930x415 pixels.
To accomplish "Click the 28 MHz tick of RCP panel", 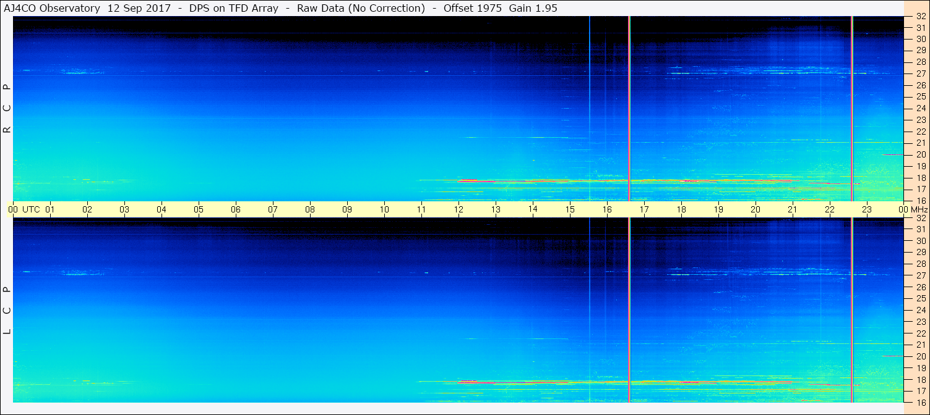I will click(x=921, y=62).
